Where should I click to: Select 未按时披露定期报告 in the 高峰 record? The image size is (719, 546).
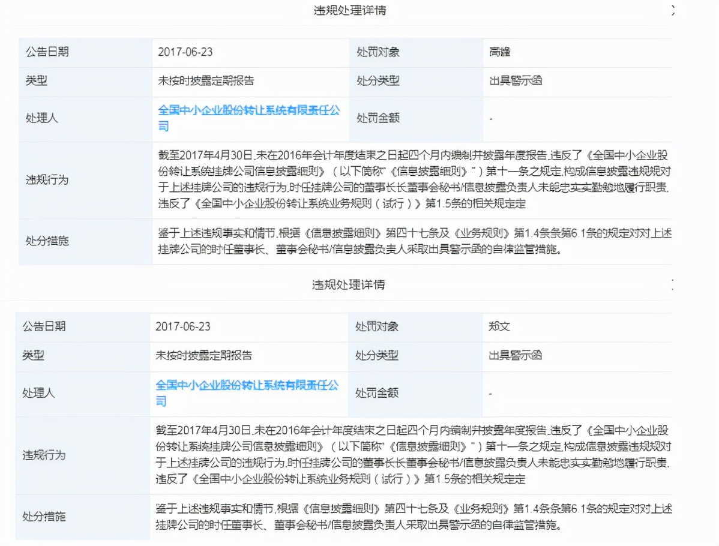pyautogui.click(x=206, y=80)
